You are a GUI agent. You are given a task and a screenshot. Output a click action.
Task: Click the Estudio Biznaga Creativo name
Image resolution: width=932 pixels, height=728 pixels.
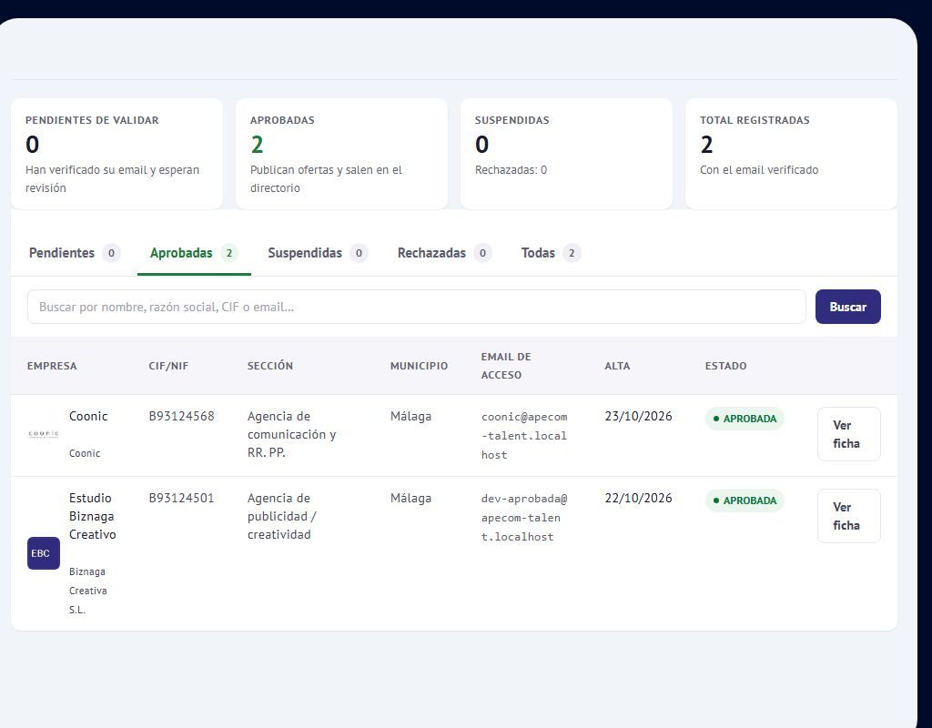[x=92, y=517]
